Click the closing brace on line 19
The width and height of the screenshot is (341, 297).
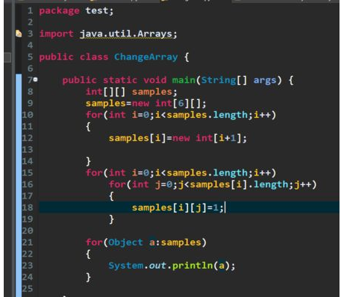tap(111, 219)
